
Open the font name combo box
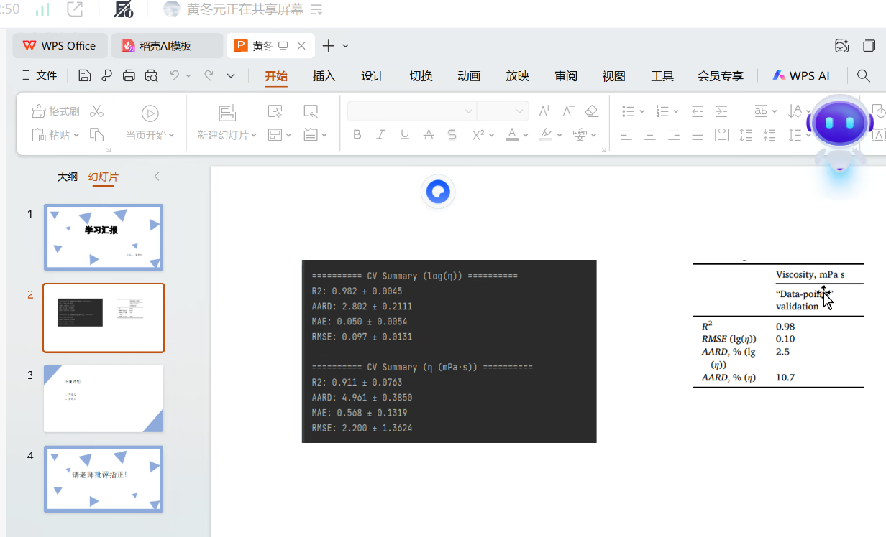[x=411, y=111]
